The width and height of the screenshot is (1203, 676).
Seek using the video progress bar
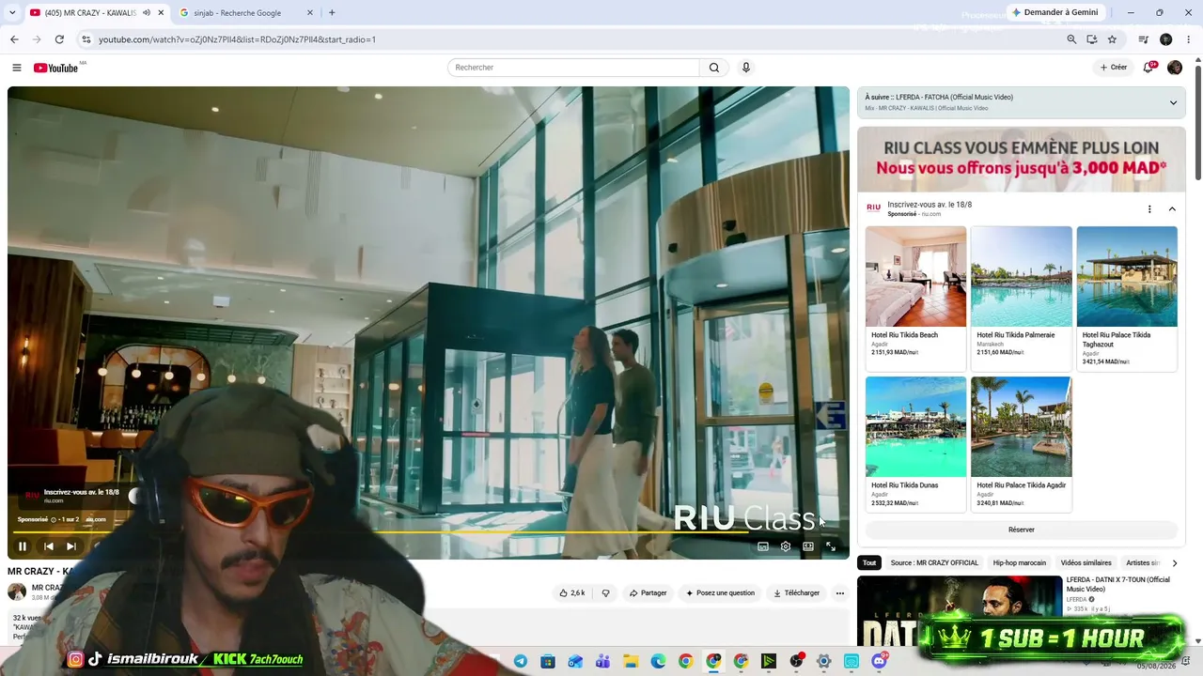[429, 532]
